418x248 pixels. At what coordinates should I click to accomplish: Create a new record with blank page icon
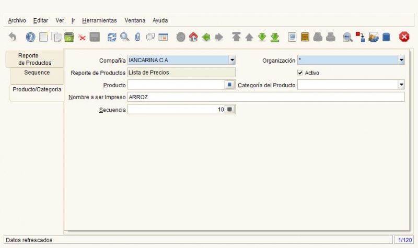pos(43,37)
